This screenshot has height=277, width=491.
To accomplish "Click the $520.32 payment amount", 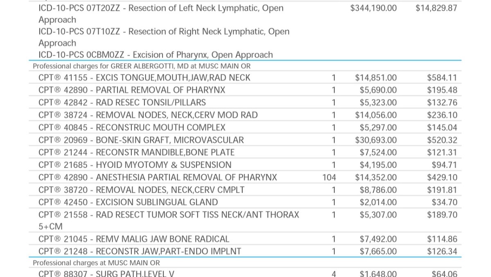I will pos(442,140).
